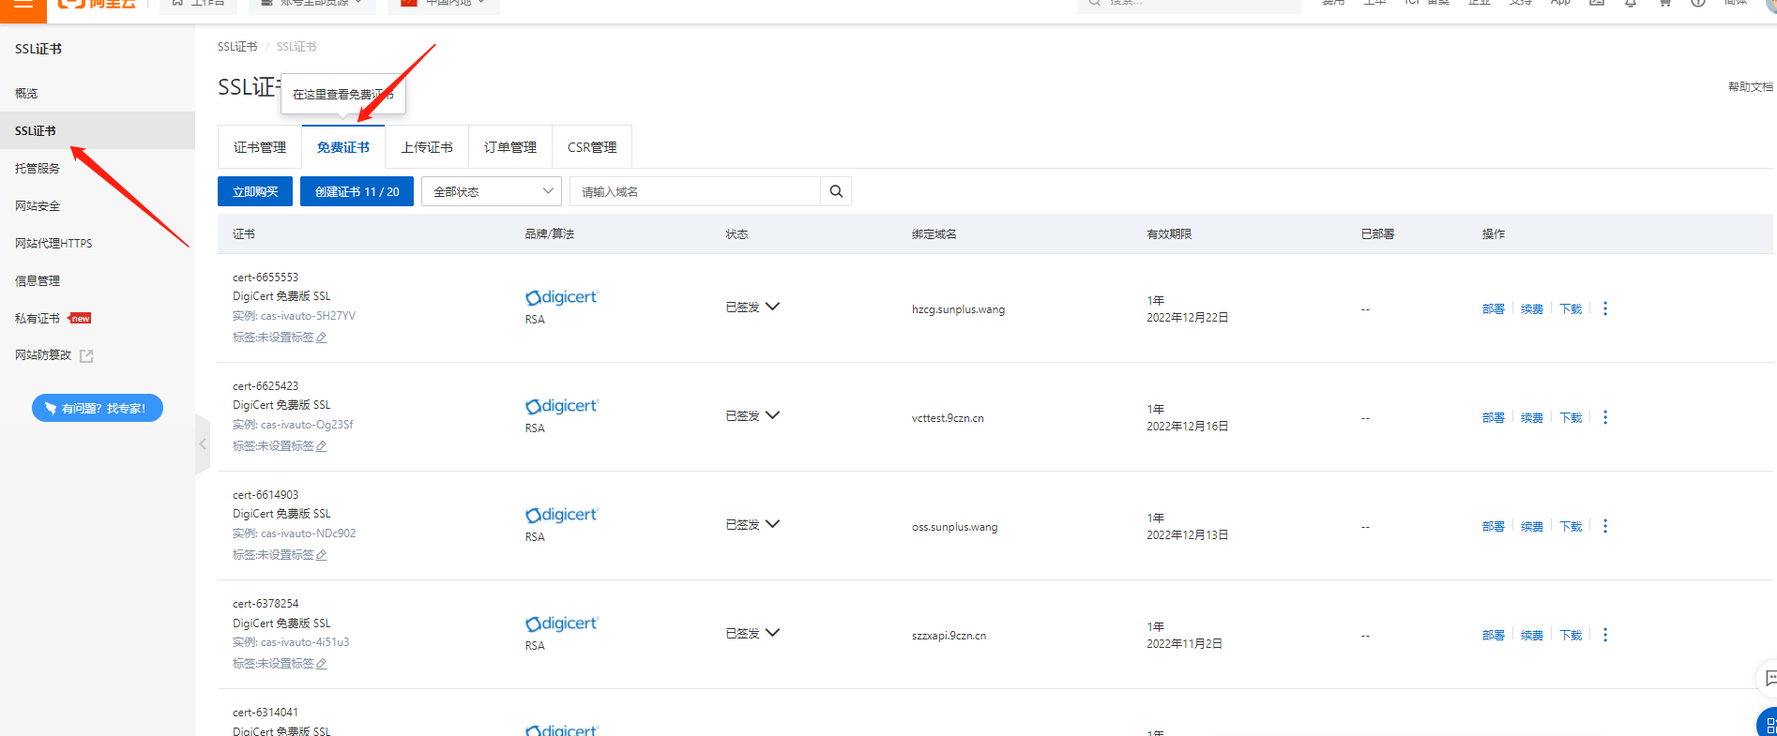Edit tag pencil icon for cert-6625423
1777x736 pixels.
point(321,446)
